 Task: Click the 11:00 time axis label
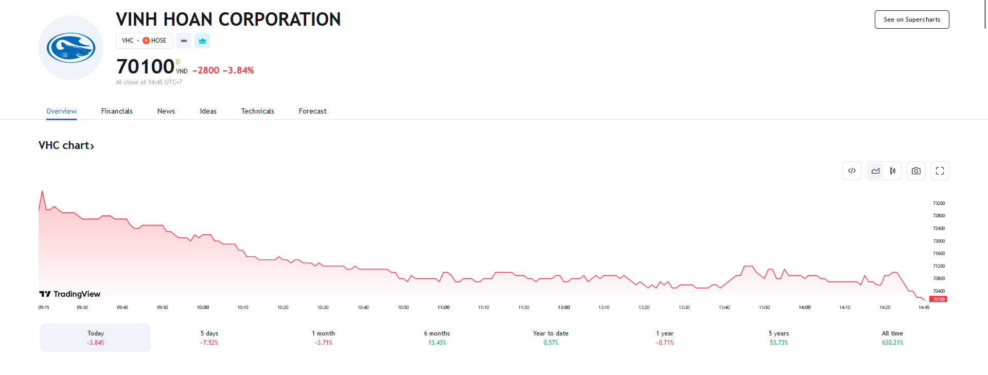click(444, 308)
